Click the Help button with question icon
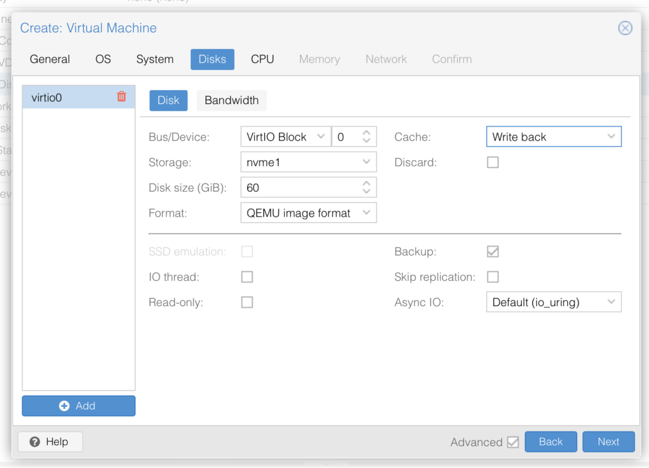Screen dimensions: 649x468 click(x=50, y=442)
